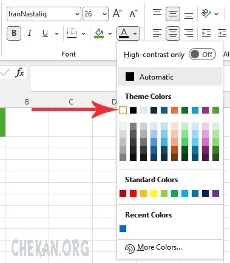Align text right icon
This screenshot has width=230, height=263.
coord(189,33)
